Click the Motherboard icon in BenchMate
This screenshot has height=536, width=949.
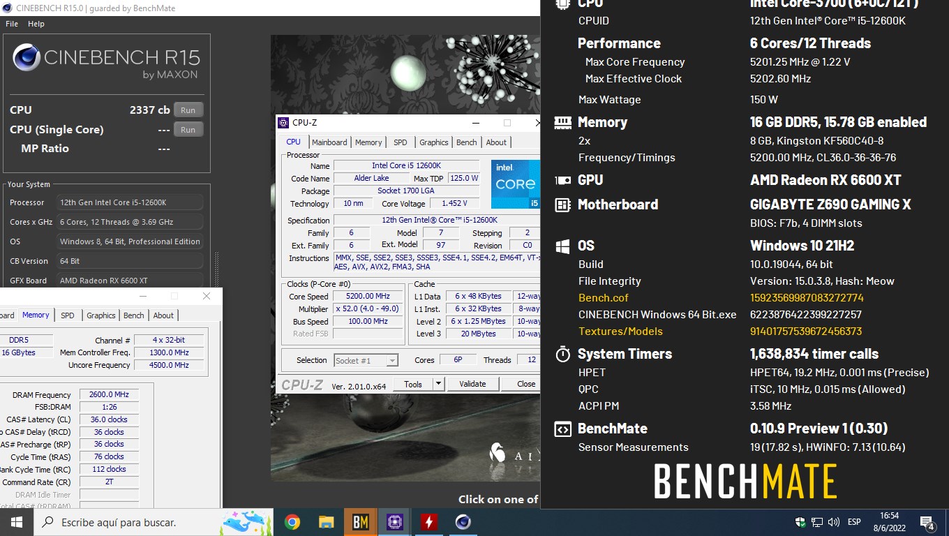pos(562,204)
